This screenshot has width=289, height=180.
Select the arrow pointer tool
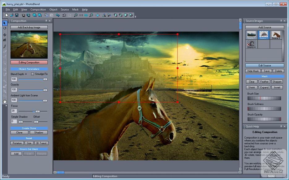[x=5, y=23]
